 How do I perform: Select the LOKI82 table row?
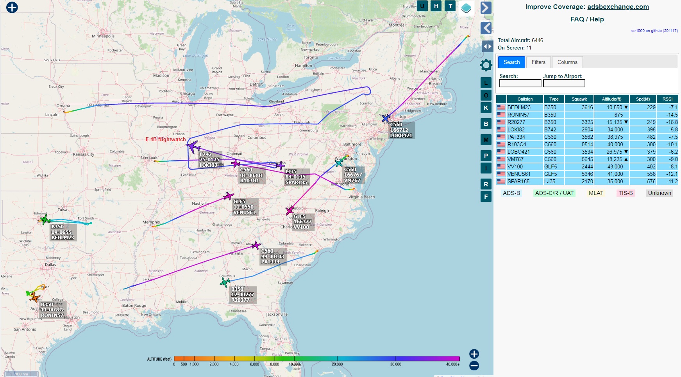click(587, 129)
